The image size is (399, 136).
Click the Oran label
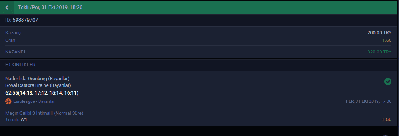[10, 40]
